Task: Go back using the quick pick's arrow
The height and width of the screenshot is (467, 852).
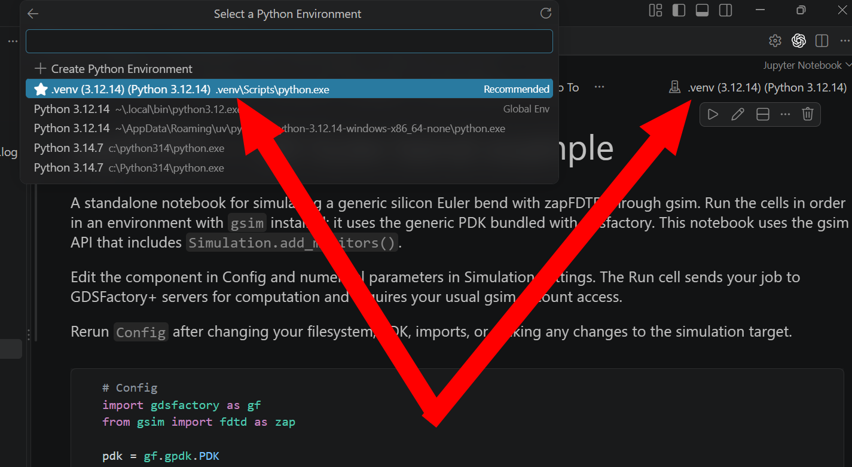Action: tap(33, 14)
